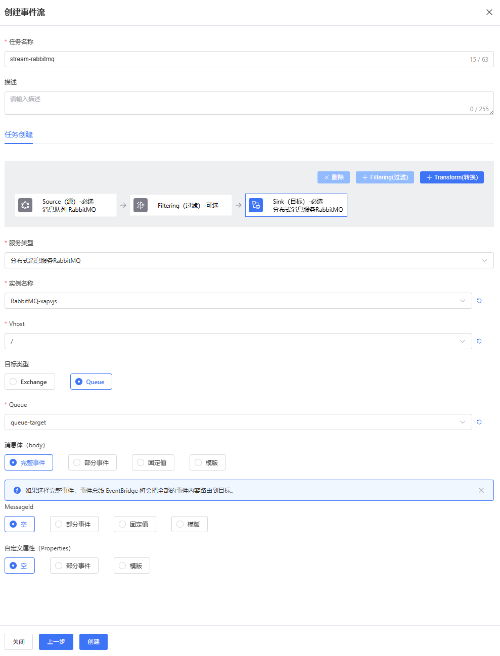Select Queue as target type

pyautogui.click(x=91, y=382)
